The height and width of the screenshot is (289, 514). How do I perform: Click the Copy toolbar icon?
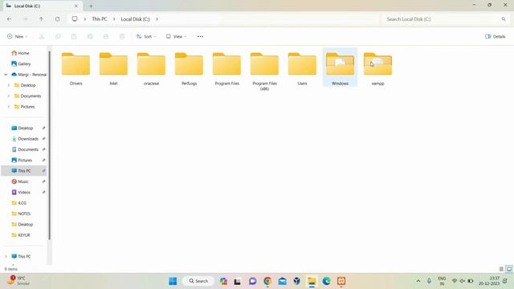58,36
